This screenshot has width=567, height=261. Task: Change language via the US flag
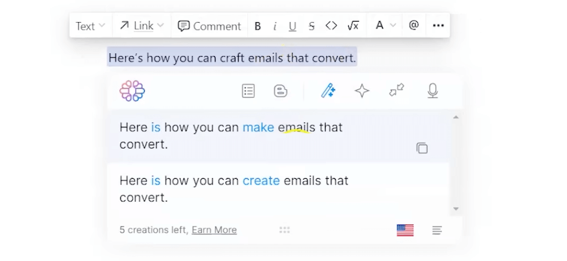point(405,230)
